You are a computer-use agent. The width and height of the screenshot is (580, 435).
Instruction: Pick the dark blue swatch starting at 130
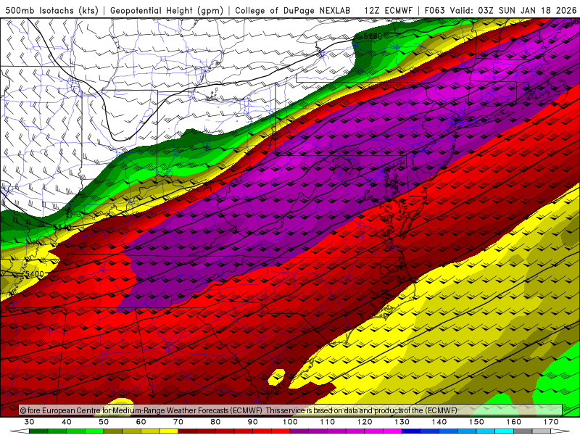pos(411,432)
